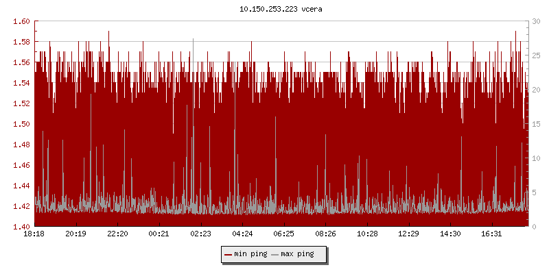
Task: Click the 30 right axis value
Action: [535, 21]
